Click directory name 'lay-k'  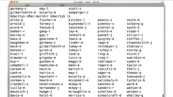73,31
